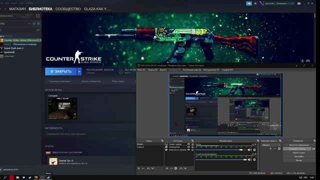Screen dimensions: 320x180
Task: Select Counter-Strike: Global Offensive in library list
Action: (20, 40)
